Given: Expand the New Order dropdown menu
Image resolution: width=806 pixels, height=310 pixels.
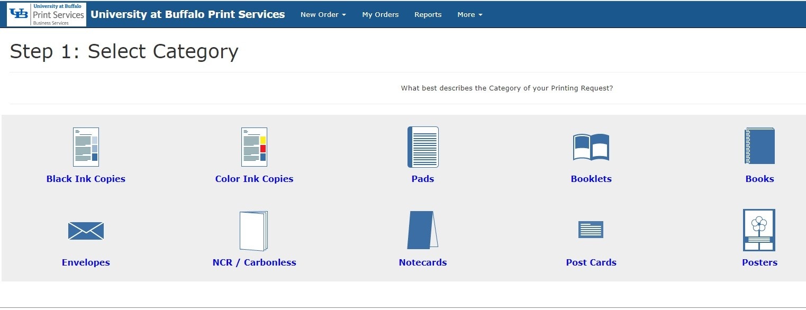Looking at the screenshot, I should (x=323, y=15).
